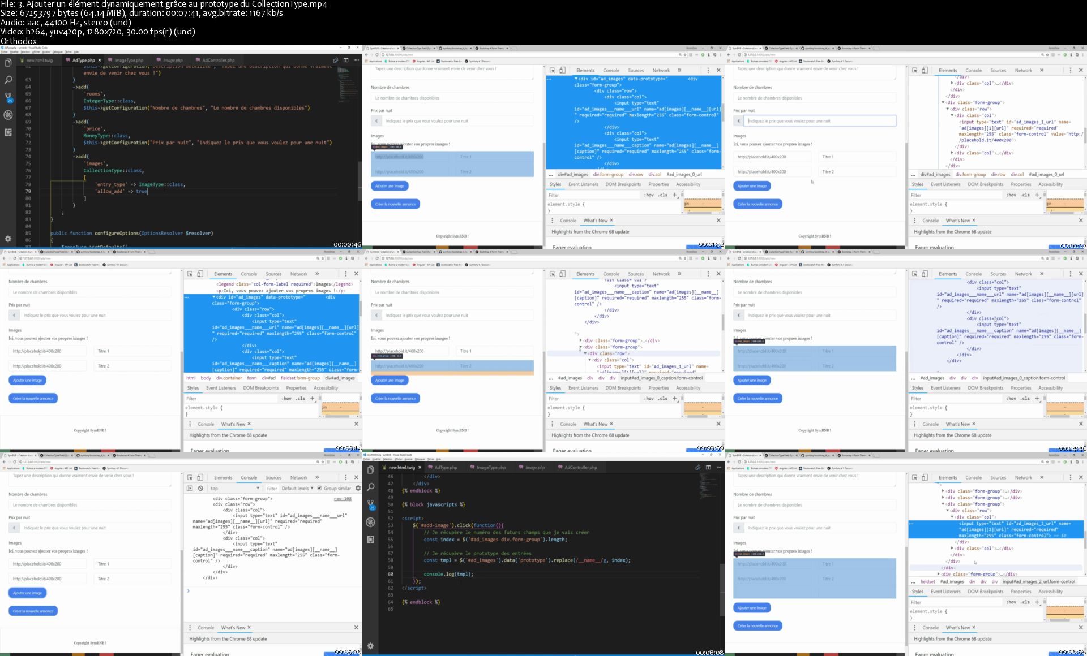Open Search beside the new.html.twig editor
Viewport: 1087px width, 656px height.
click(x=370, y=487)
